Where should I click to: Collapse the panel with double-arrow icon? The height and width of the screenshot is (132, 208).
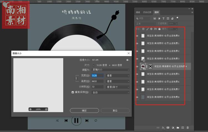coord(189,9)
